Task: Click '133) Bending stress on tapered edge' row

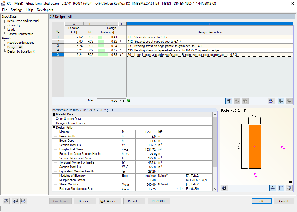Action: click(210, 50)
